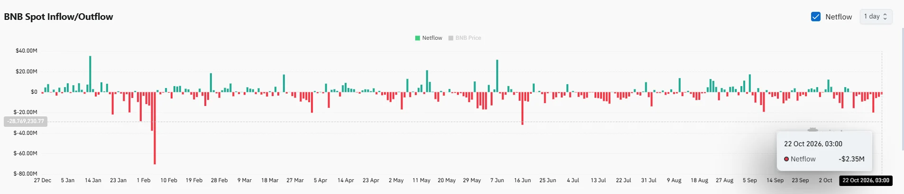Toggle the BNB Price legend series
This screenshot has width=904, height=194.
(x=465, y=38)
